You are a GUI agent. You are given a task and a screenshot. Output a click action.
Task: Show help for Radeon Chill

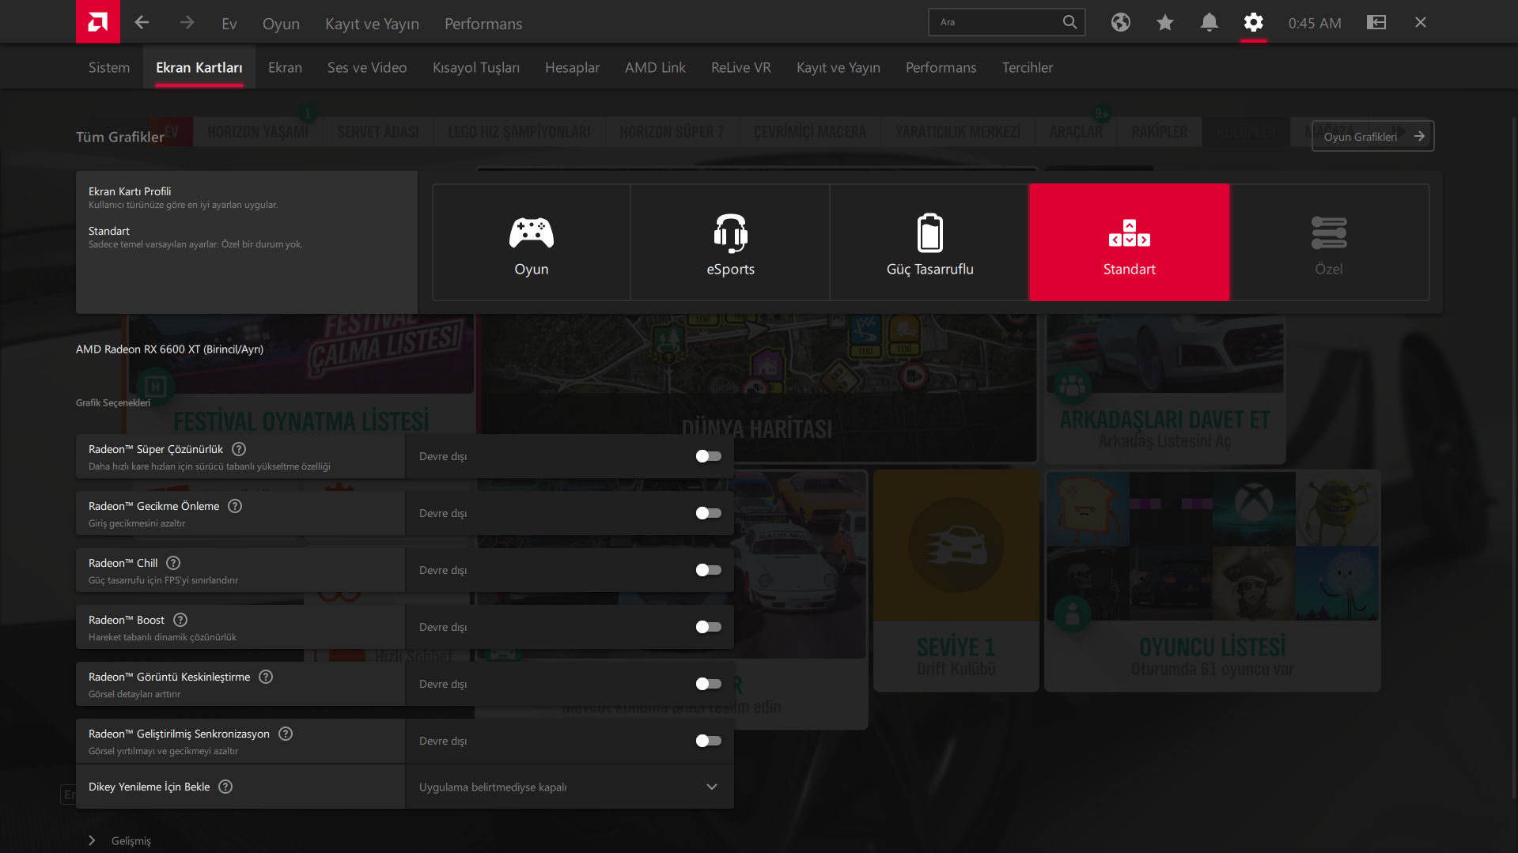click(173, 563)
